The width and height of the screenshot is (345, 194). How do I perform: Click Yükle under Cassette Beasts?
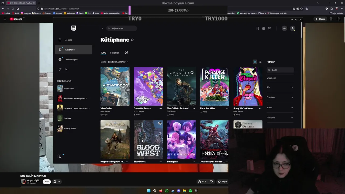click(137, 115)
